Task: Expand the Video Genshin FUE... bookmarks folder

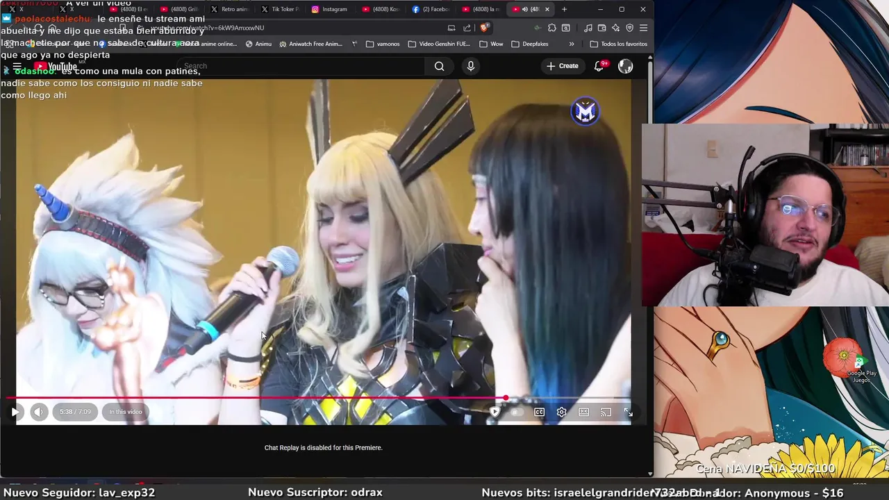Action: pyautogui.click(x=439, y=44)
